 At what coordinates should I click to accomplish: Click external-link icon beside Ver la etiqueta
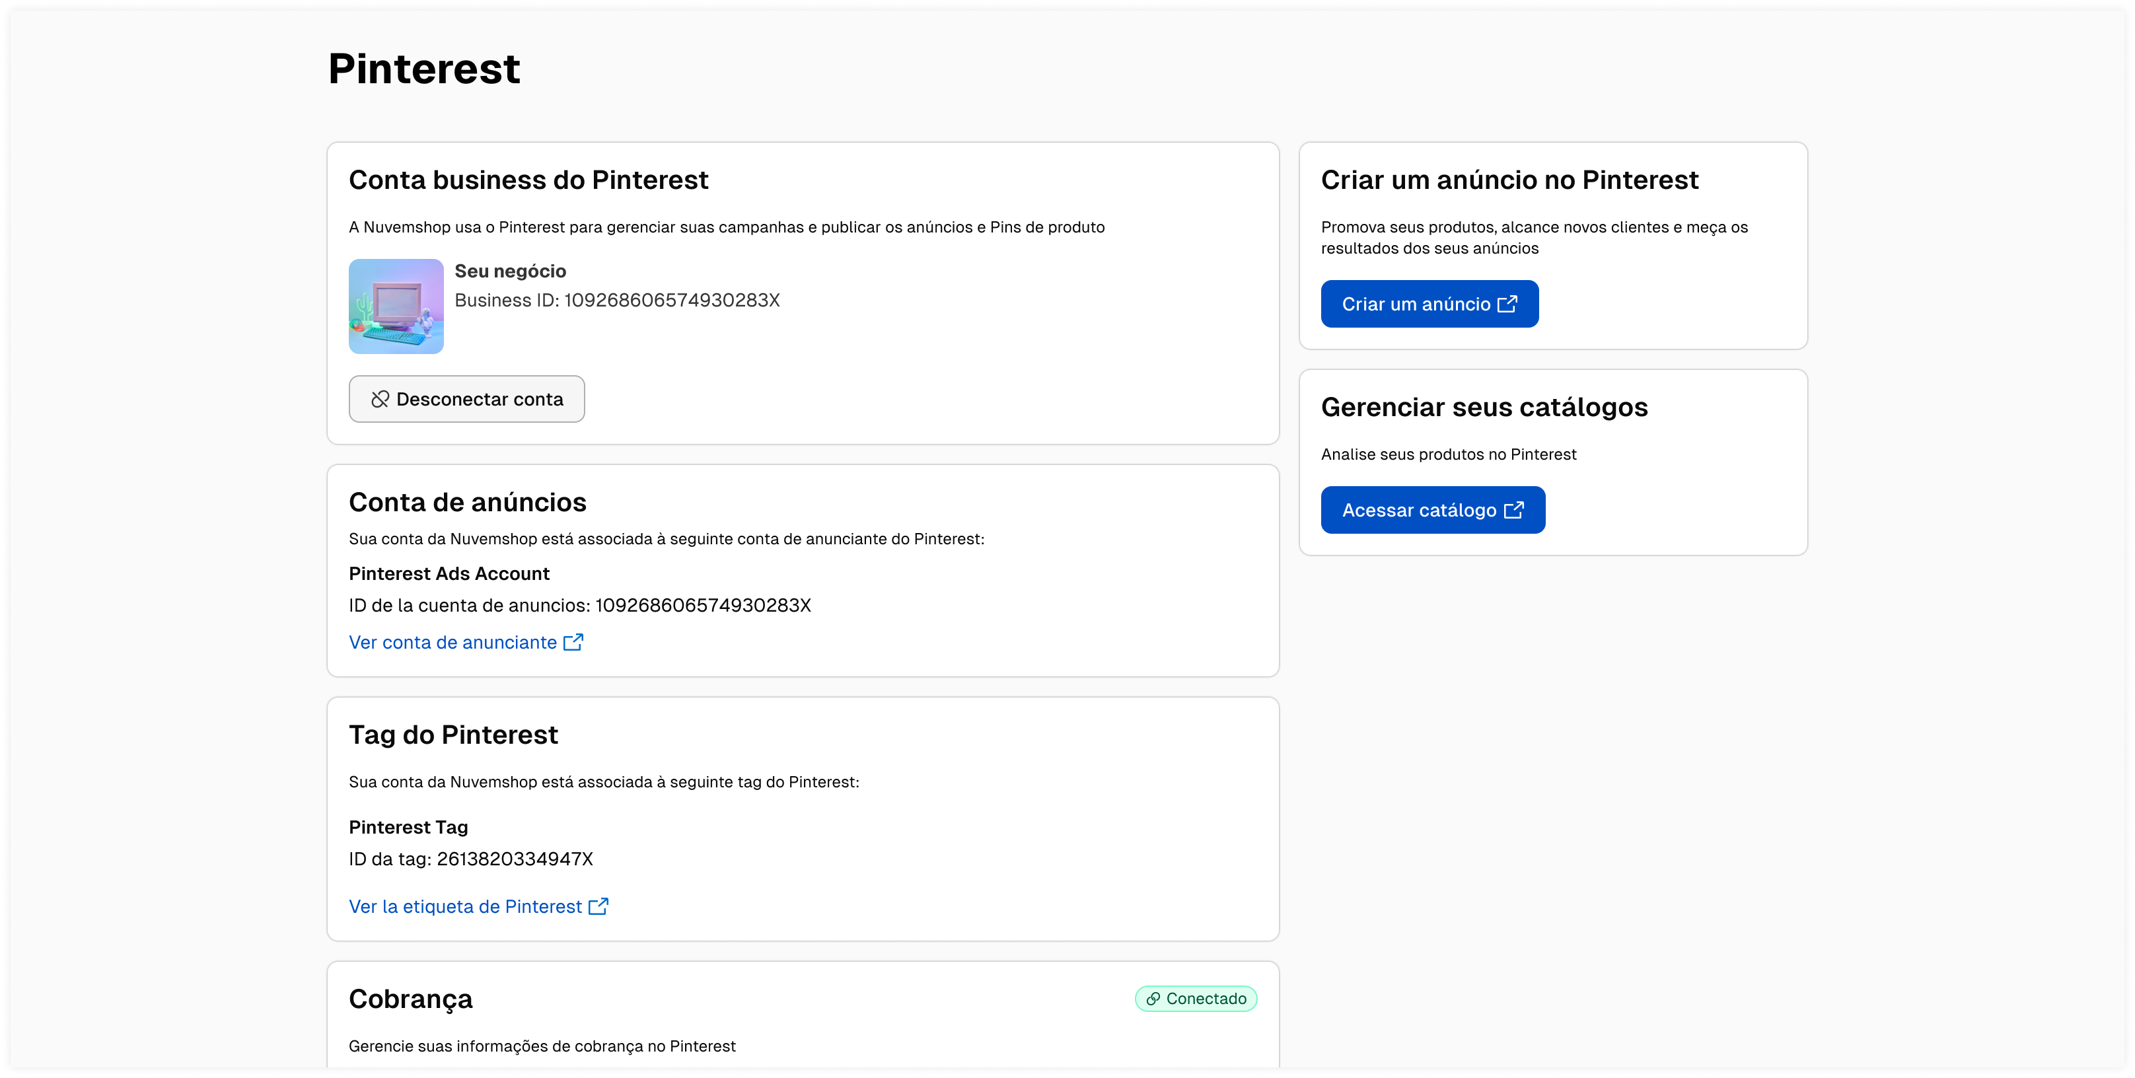598,906
